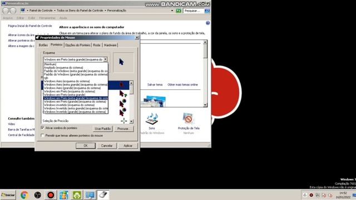Click the Procurar... button
The height and width of the screenshot is (200, 356).
(x=123, y=128)
